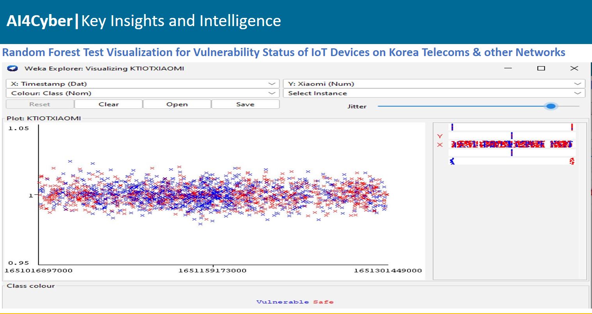Maximize the Weka Explorer window
The image size is (592, 314).
pyautogui.click(x=541, y=69)
